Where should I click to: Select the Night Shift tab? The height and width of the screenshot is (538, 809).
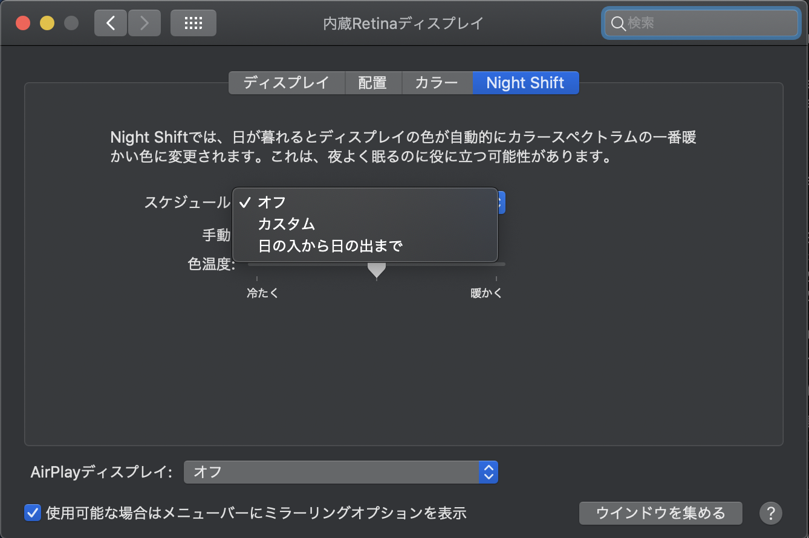click(x=525, y=83)
